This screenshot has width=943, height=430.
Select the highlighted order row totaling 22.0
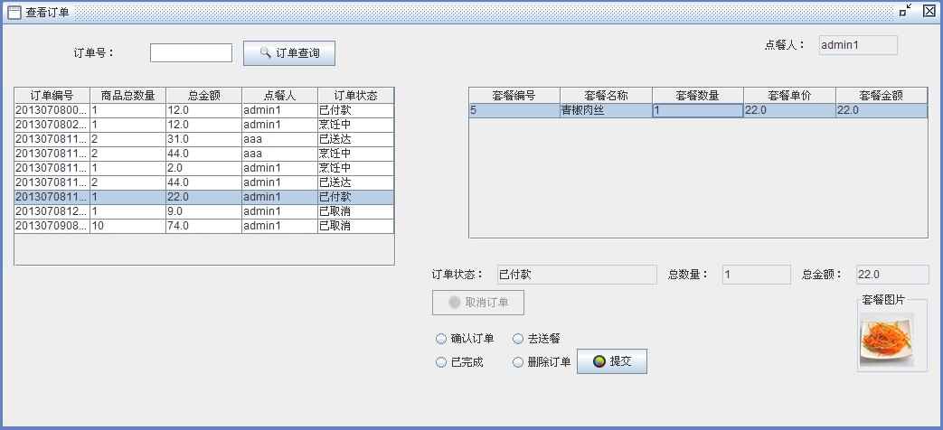click(203, 197)
